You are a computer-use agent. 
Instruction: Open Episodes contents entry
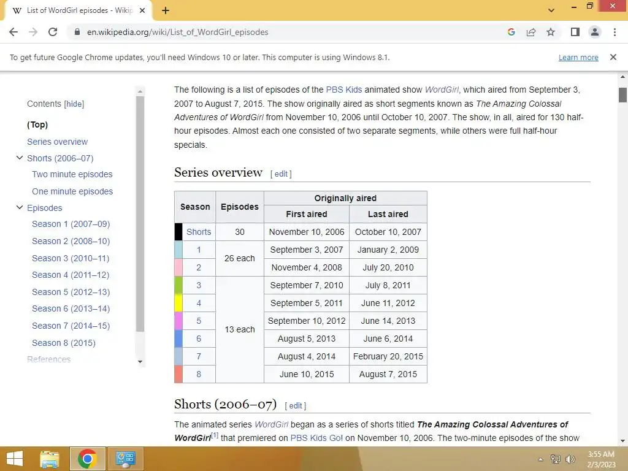coord(44,208)
